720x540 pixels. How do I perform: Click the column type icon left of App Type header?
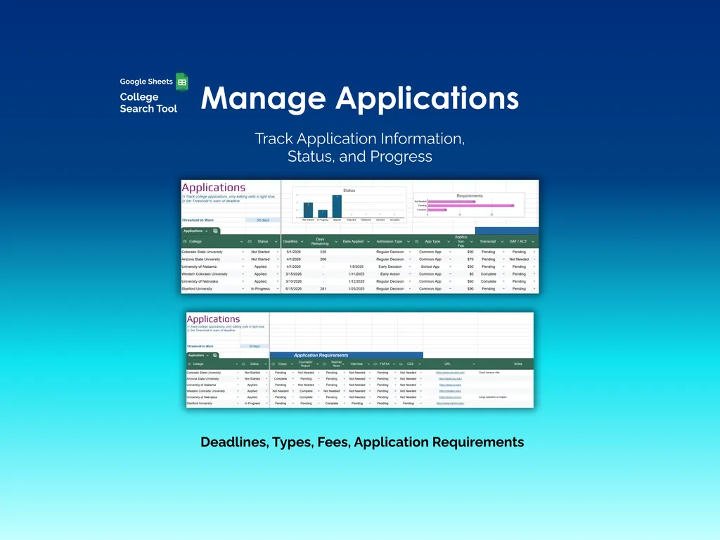point(417,241)
